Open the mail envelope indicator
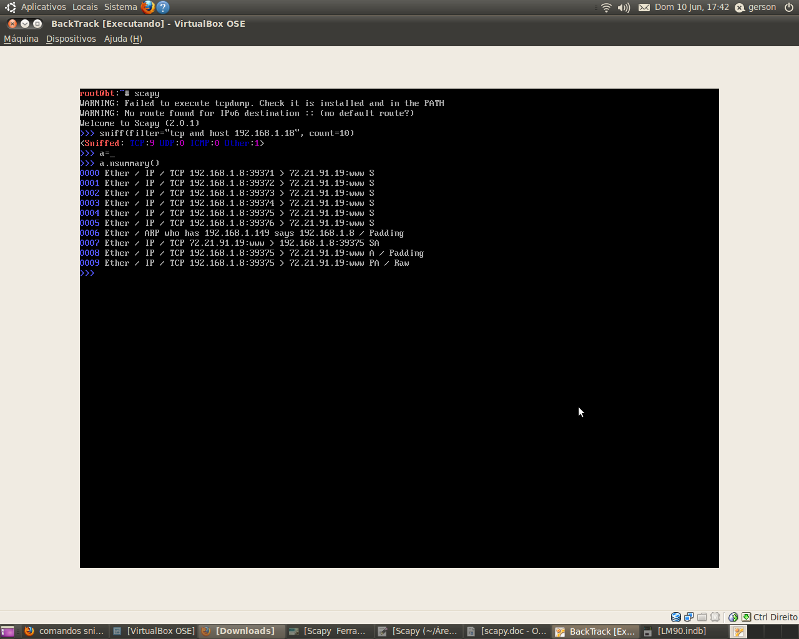This screenshot has height=639, width=799. 644,7
